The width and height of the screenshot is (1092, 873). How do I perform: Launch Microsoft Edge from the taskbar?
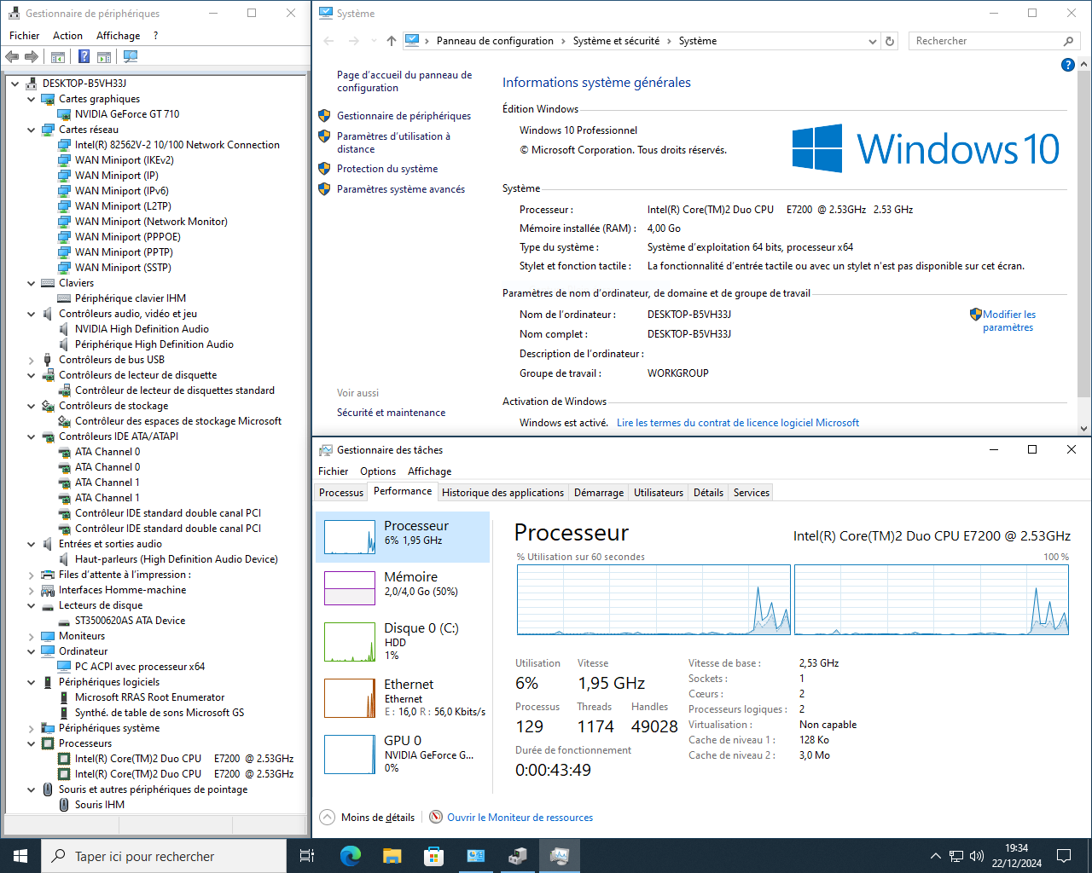351,856
